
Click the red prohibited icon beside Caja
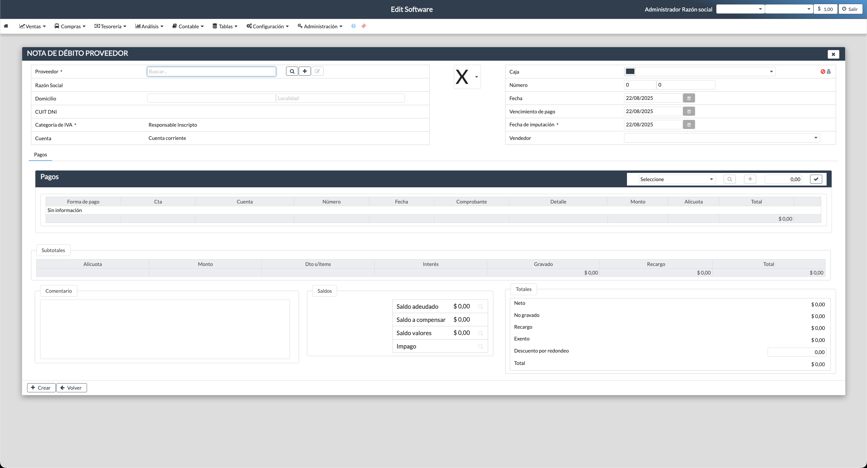point(822,72)
